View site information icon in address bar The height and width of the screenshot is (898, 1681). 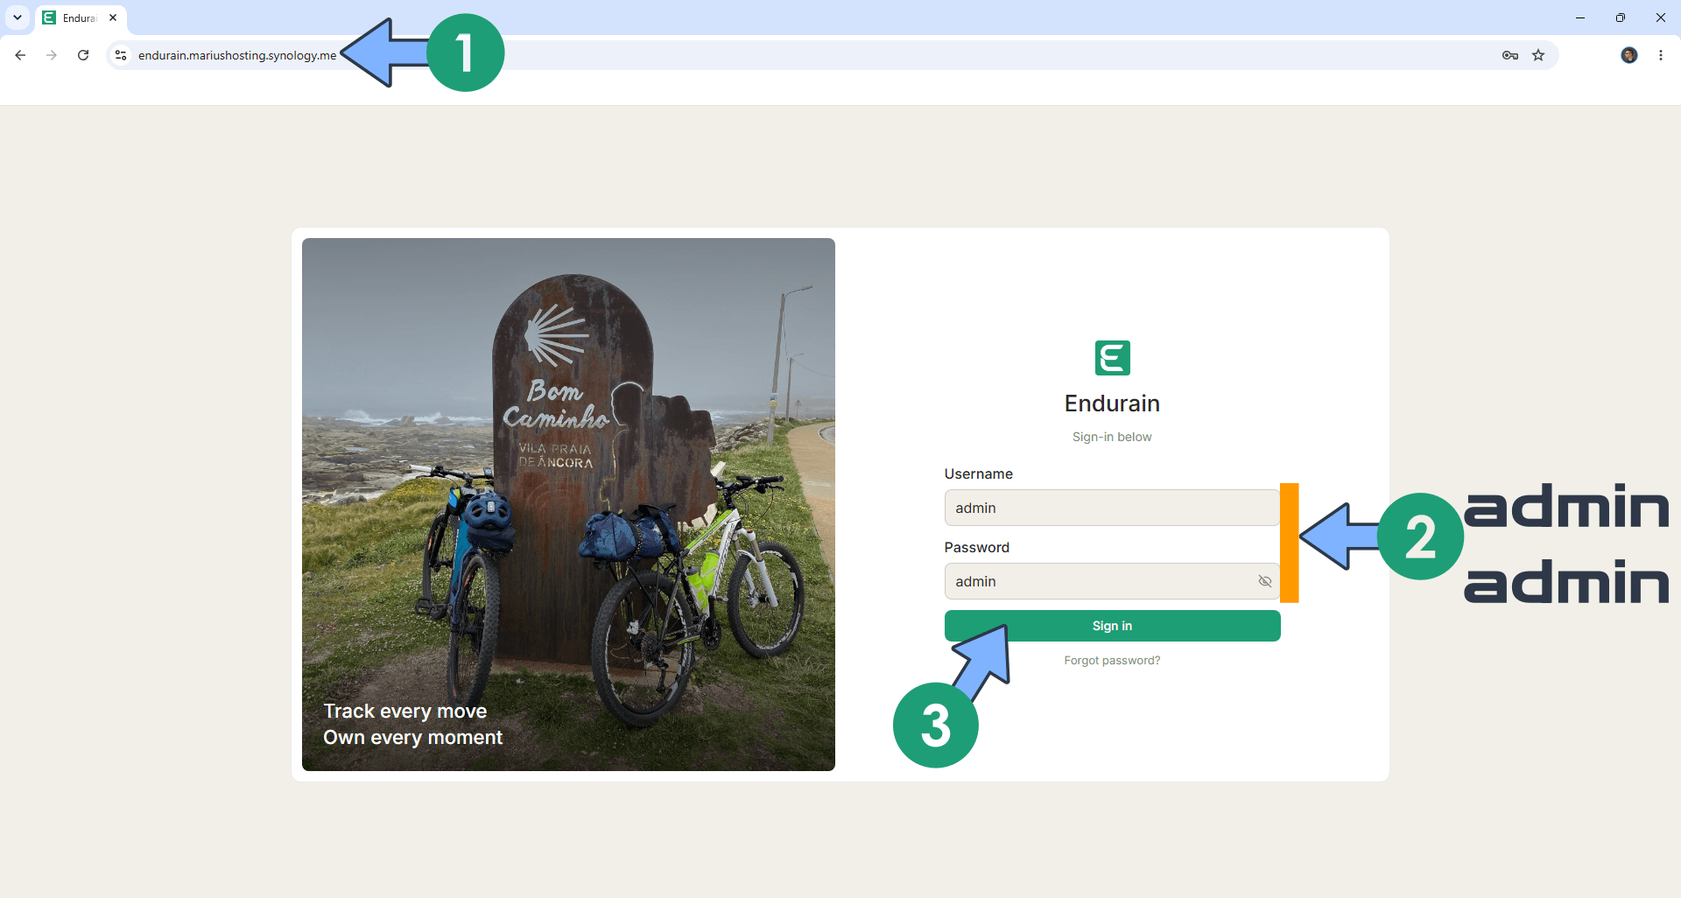(121, 55)
